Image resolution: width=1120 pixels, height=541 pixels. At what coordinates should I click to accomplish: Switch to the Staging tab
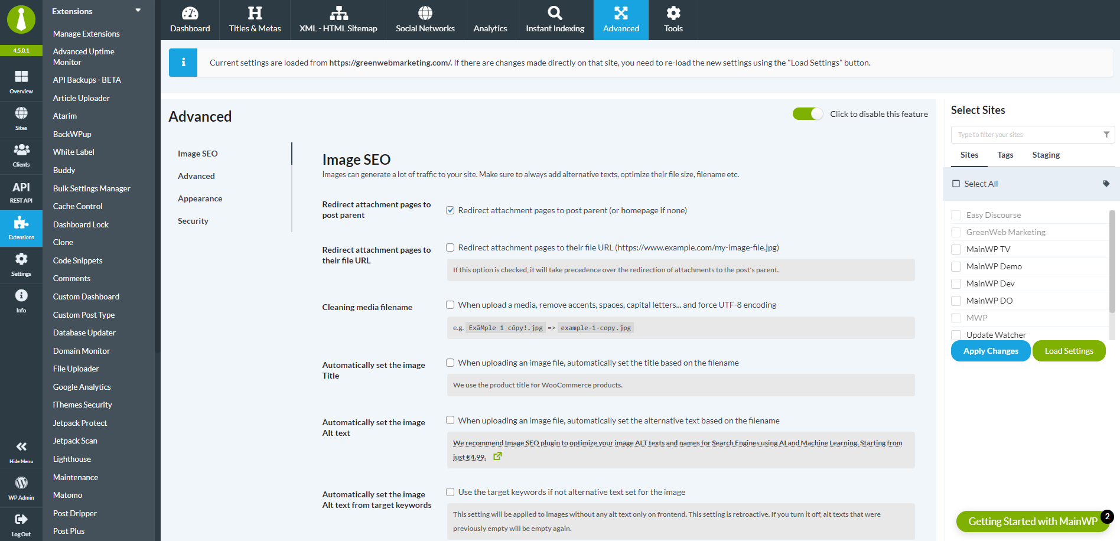coord(1046,155)
